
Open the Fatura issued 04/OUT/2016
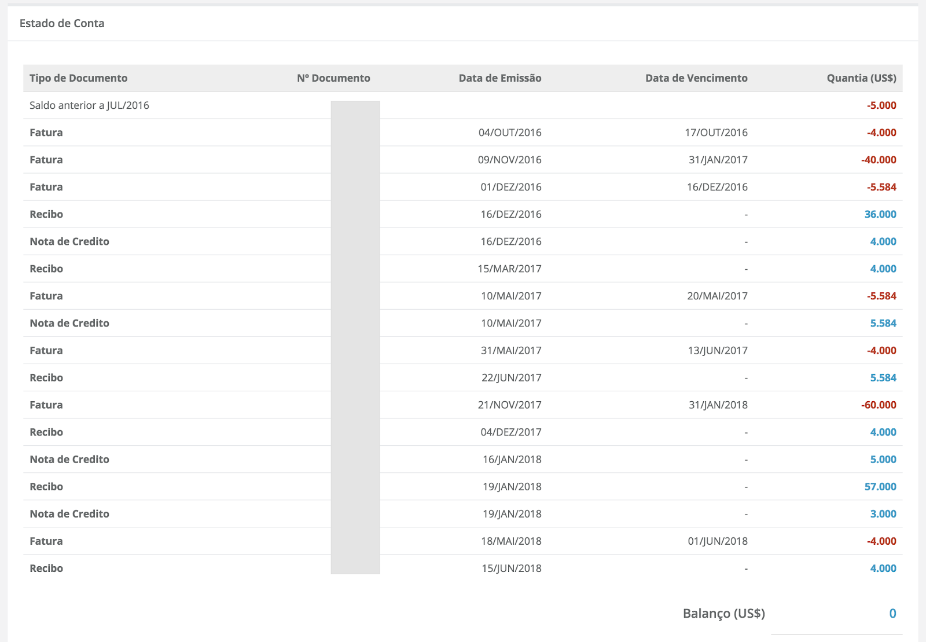click(46, 133)
